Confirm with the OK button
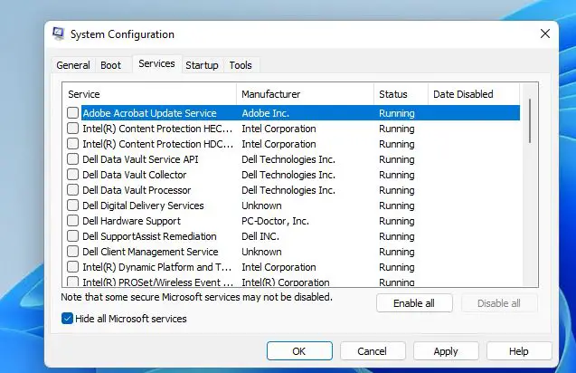The height and width of the screenshot is (373, 576). 299,351
